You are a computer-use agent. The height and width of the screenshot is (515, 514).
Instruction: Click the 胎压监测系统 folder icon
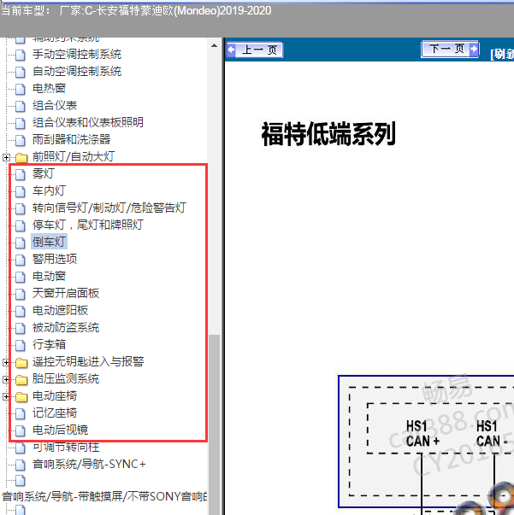point(21,380)
